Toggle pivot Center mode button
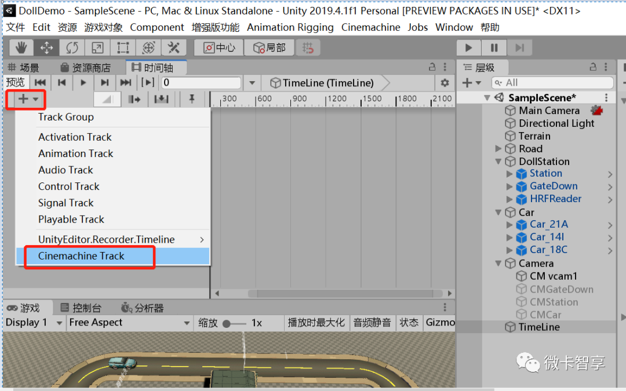This screenshot has width=626, height=391. 219,48
